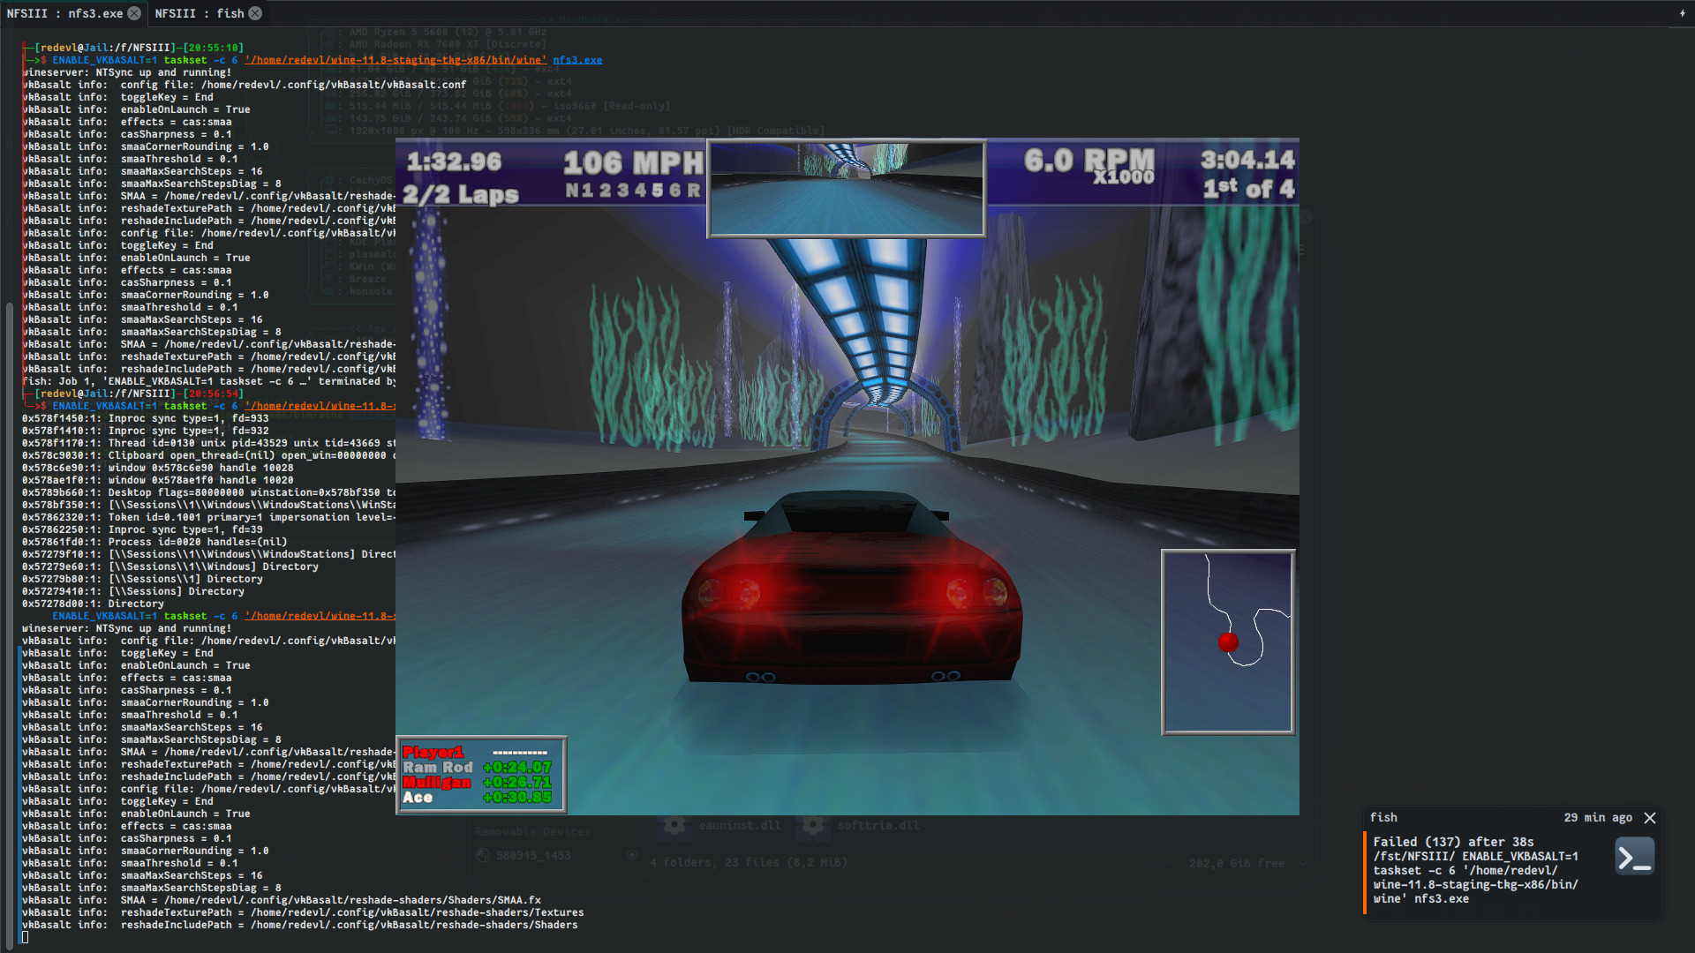Click the '106 MPH' speed readout
The height and width of the screenshot is (953, 1695).
tap(633, 162)
